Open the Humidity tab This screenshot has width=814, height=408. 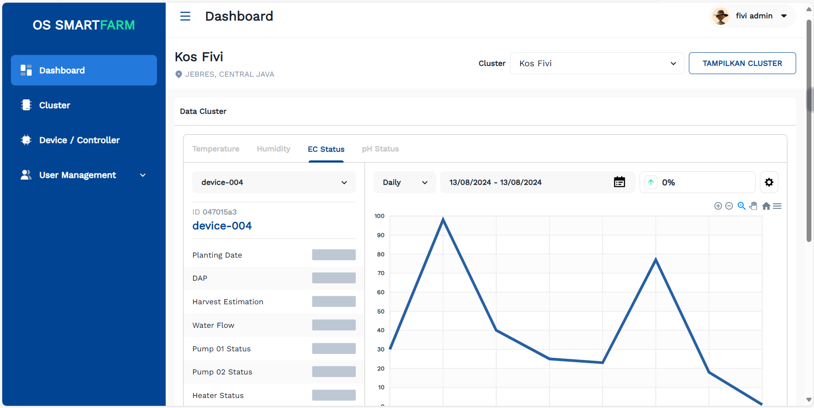273,149
